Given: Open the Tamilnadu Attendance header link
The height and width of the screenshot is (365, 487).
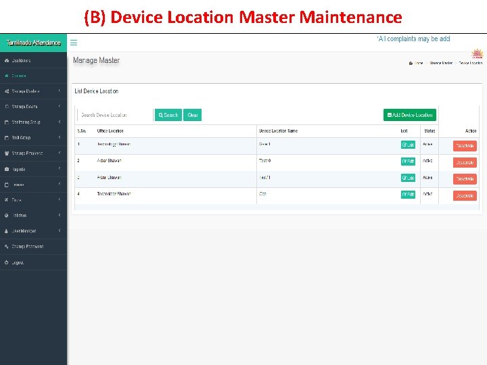Looking at the screenshot, I should 33,43.
